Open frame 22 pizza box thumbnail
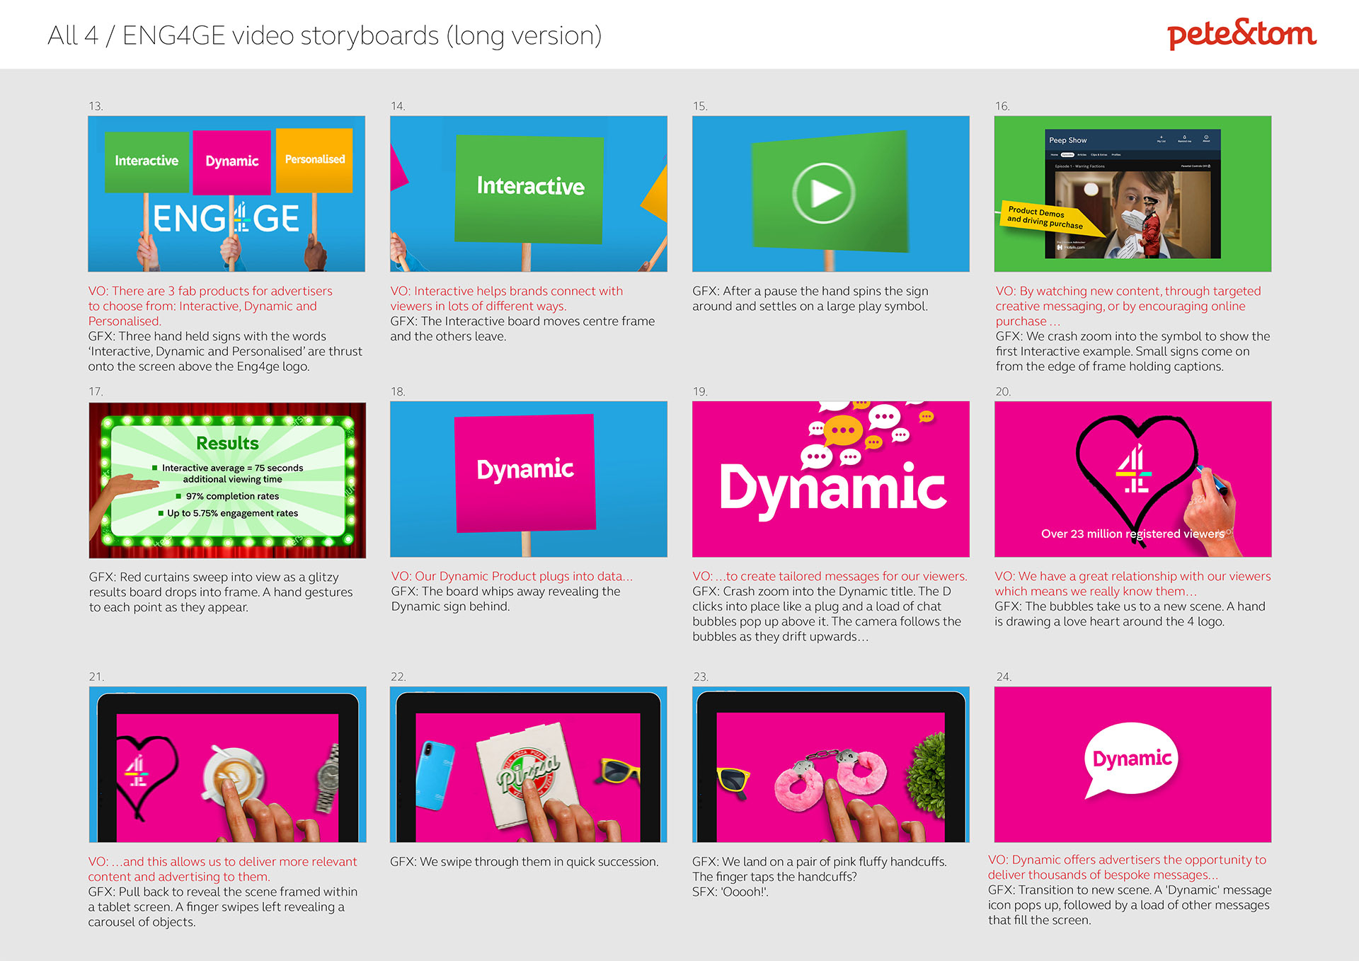Screen dimensions: 1359x961 click(529, 764)
